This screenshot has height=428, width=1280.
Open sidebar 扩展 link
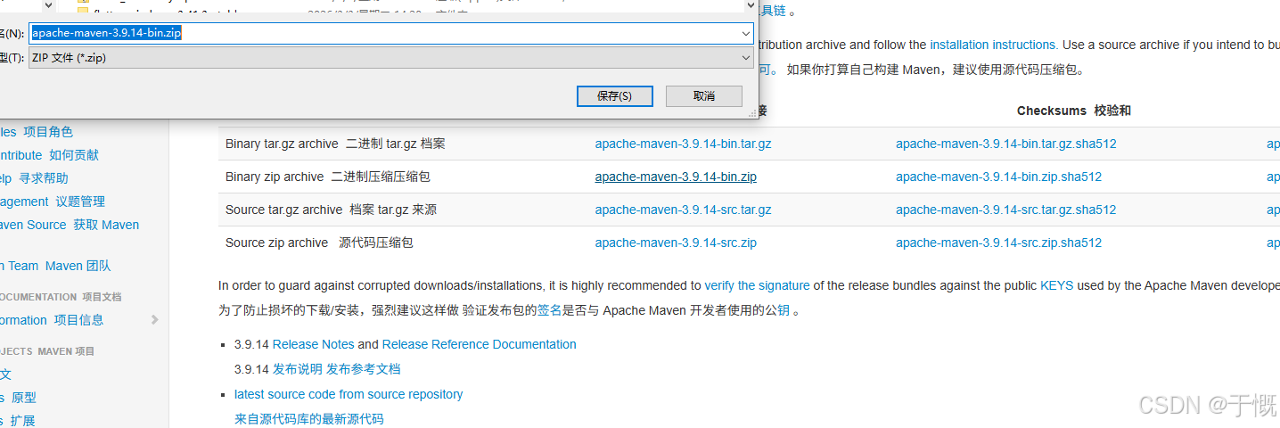point(23,421)
